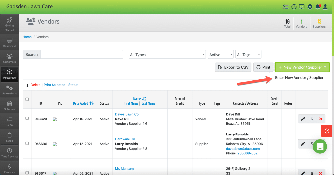Image resolution: width=334 pixels, height=175 pixels.
Task: Click the 16 Total counter
Action: point(287,24)
